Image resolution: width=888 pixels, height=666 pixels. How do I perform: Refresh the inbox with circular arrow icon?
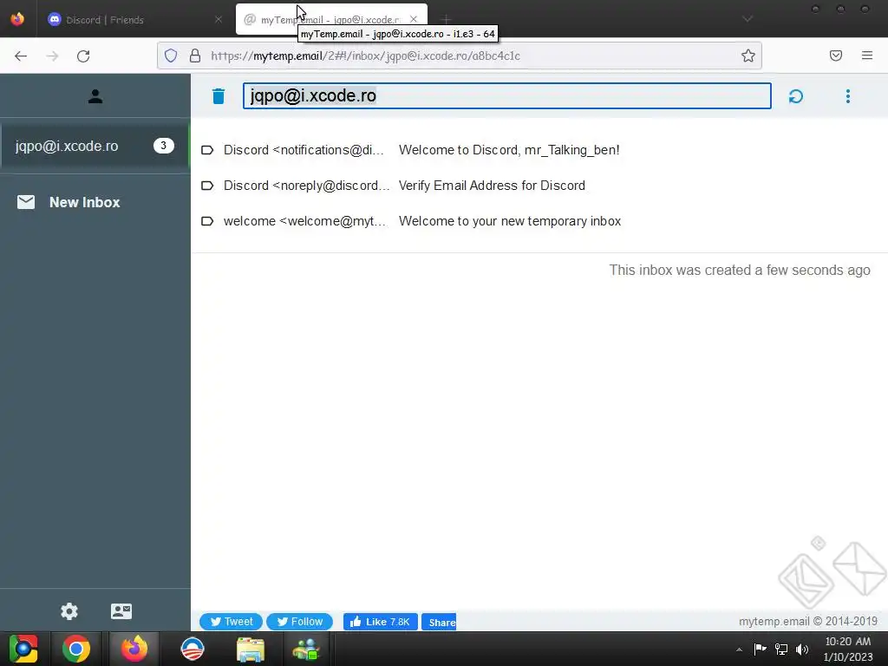pos(796,96)
